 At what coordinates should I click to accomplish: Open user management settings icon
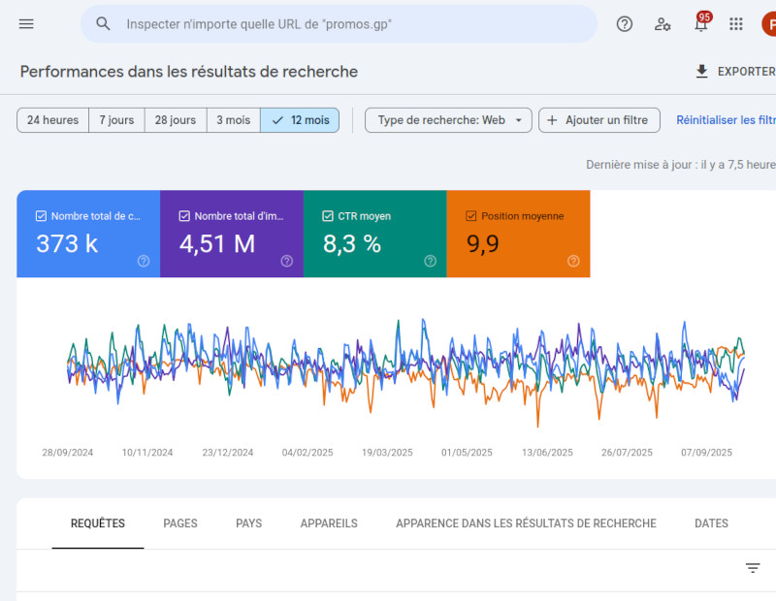[x=663, y=24]
